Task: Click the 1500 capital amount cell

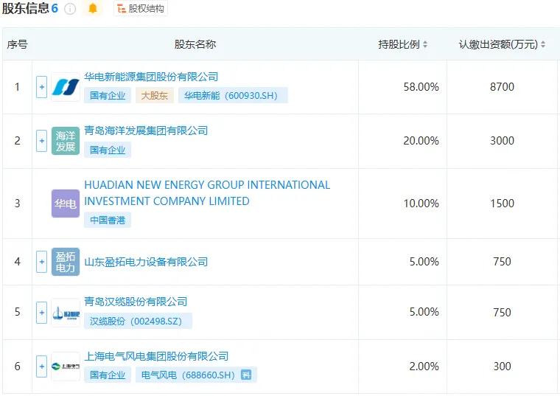Action: click(x=502, y=204)
